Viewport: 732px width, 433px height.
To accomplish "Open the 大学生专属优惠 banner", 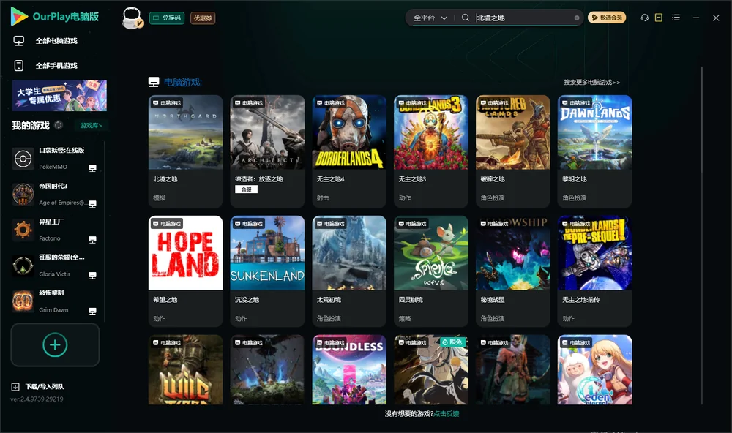I will point(59,95).
